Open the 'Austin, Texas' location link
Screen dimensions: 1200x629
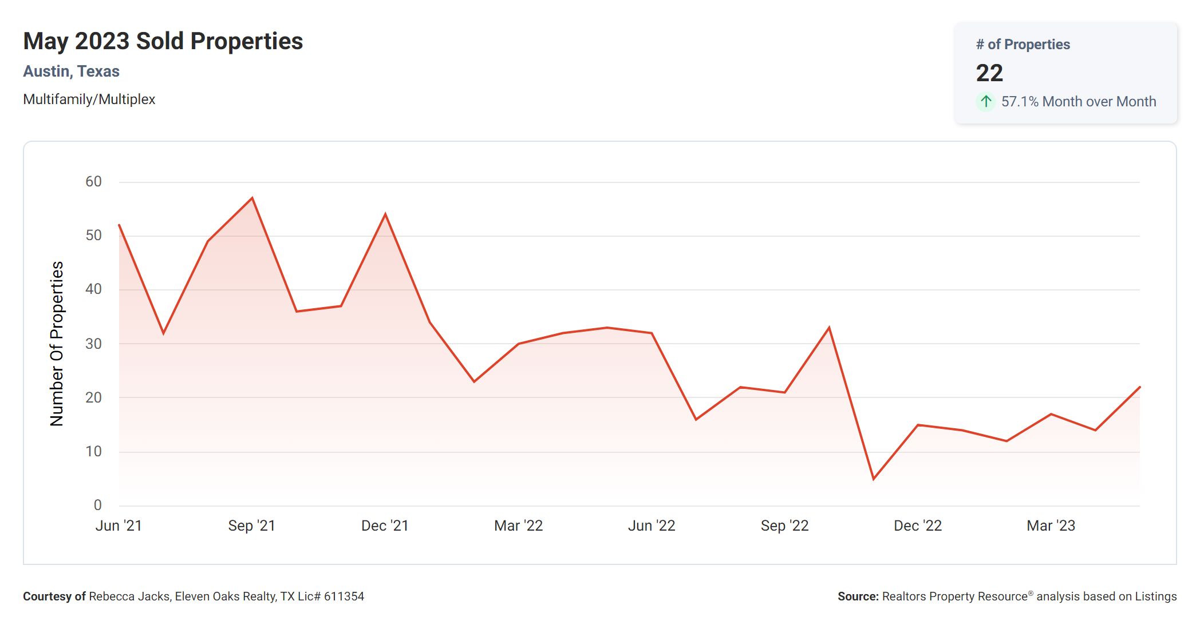[72, 71]
